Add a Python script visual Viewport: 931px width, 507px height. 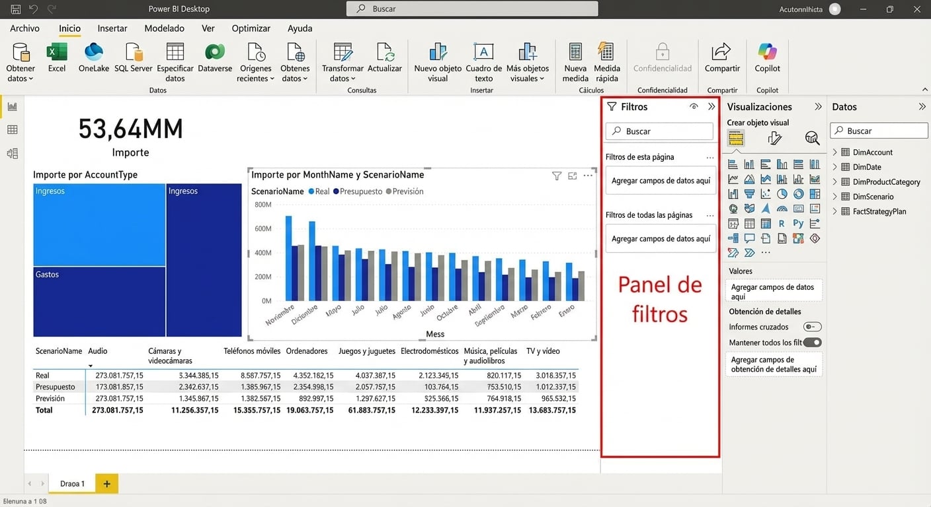(798, 223)
